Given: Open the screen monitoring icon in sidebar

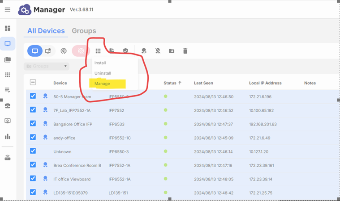Looking at the screenshot, I should click(8, 121).
